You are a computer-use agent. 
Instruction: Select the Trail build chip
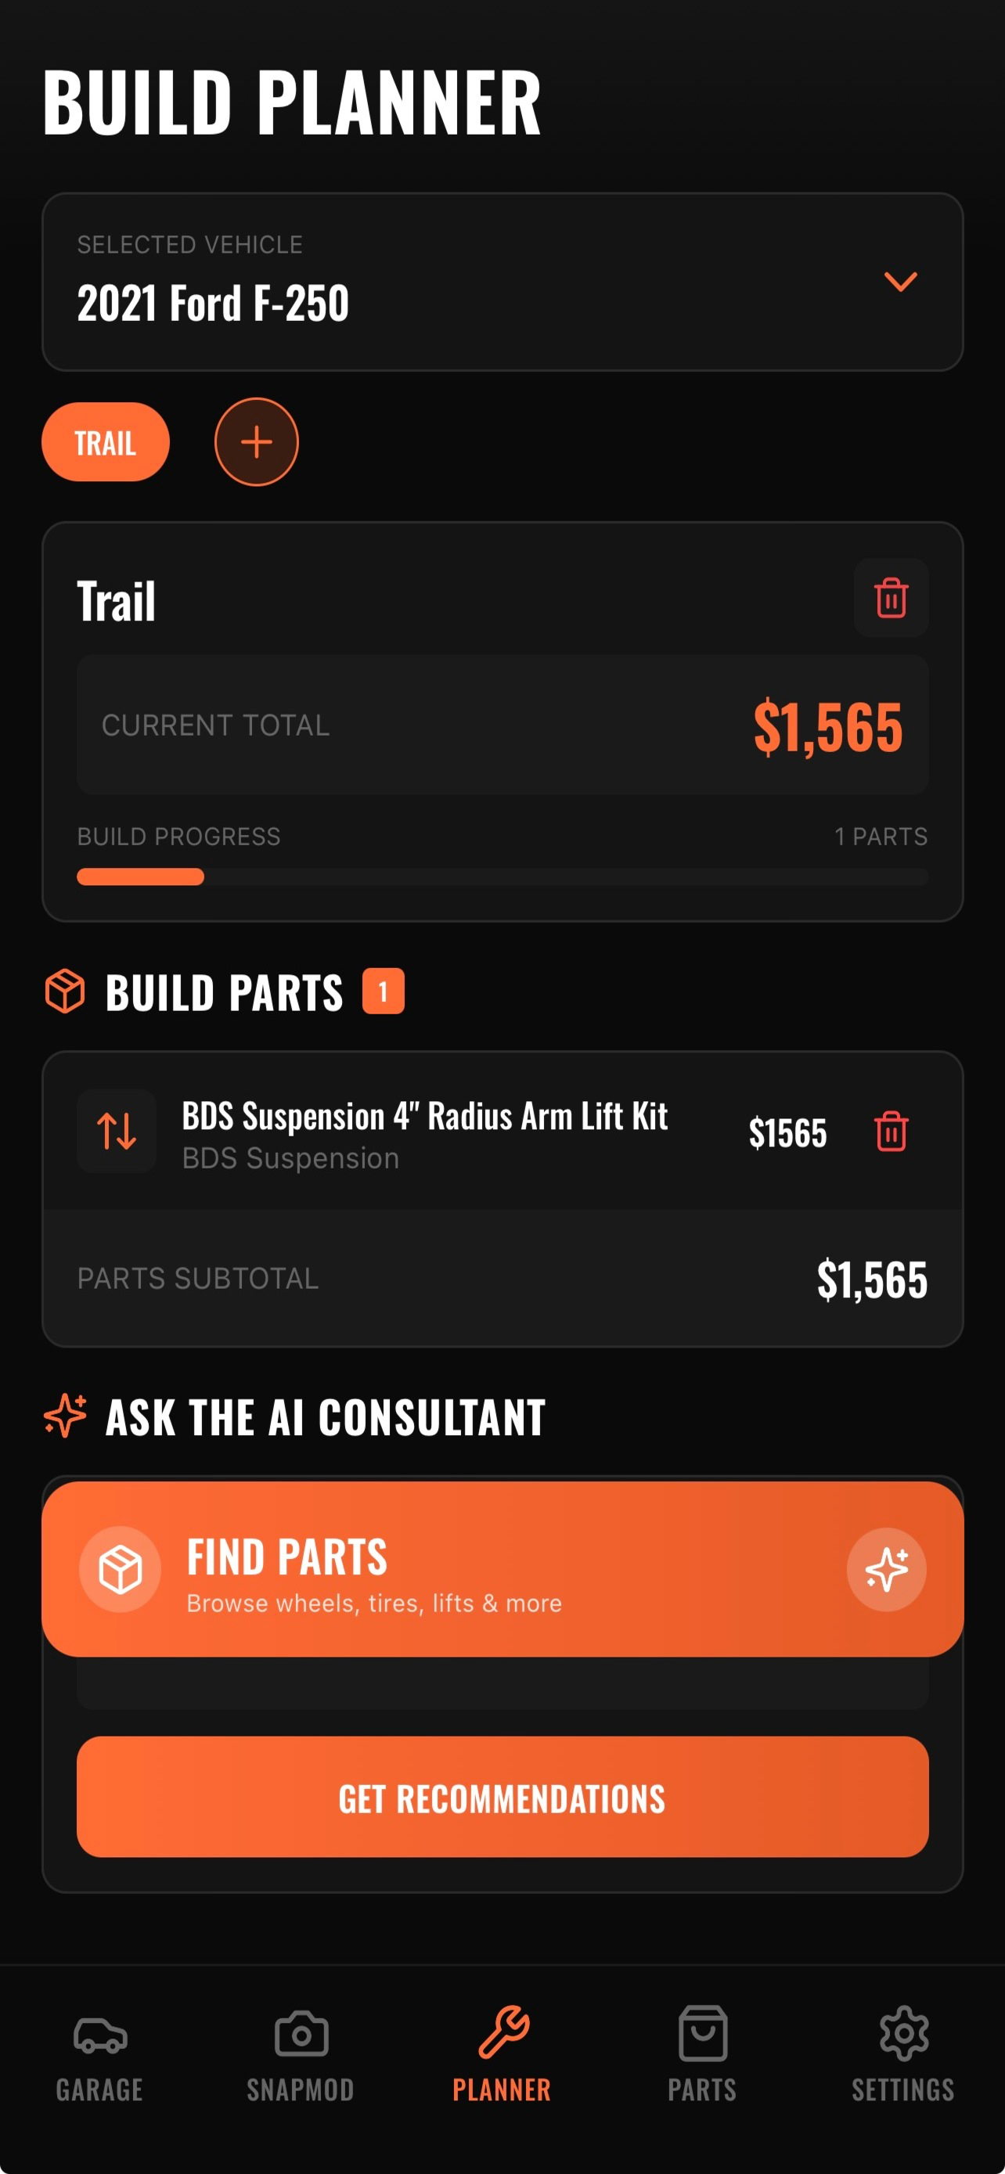pos(106,441)
